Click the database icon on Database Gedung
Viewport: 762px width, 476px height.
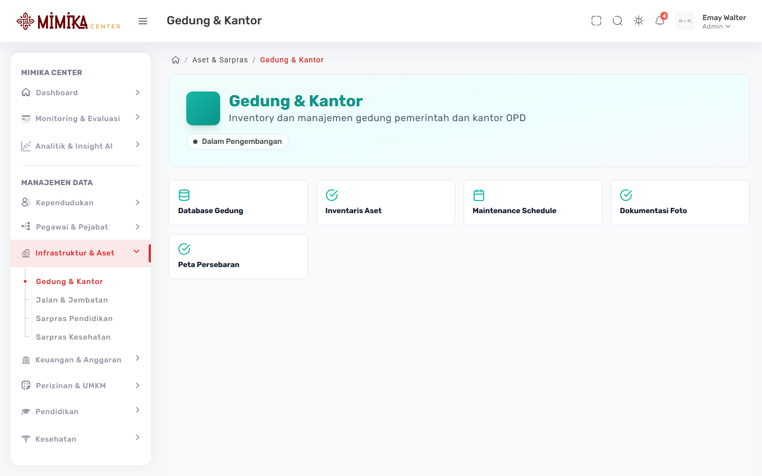(184, 195)
